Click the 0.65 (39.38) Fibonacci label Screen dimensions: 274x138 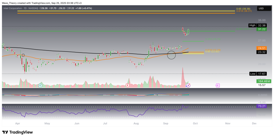click(x=244, y=9)
